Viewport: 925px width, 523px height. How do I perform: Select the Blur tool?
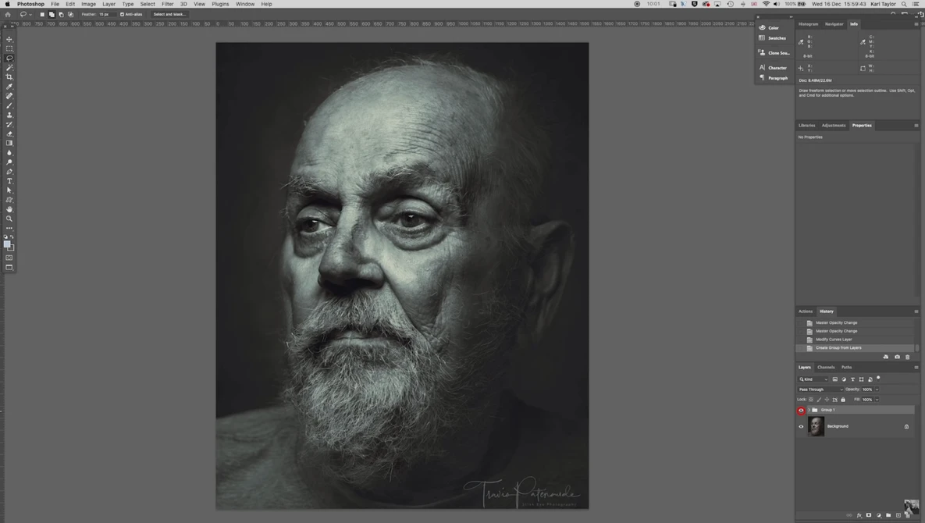9,153
